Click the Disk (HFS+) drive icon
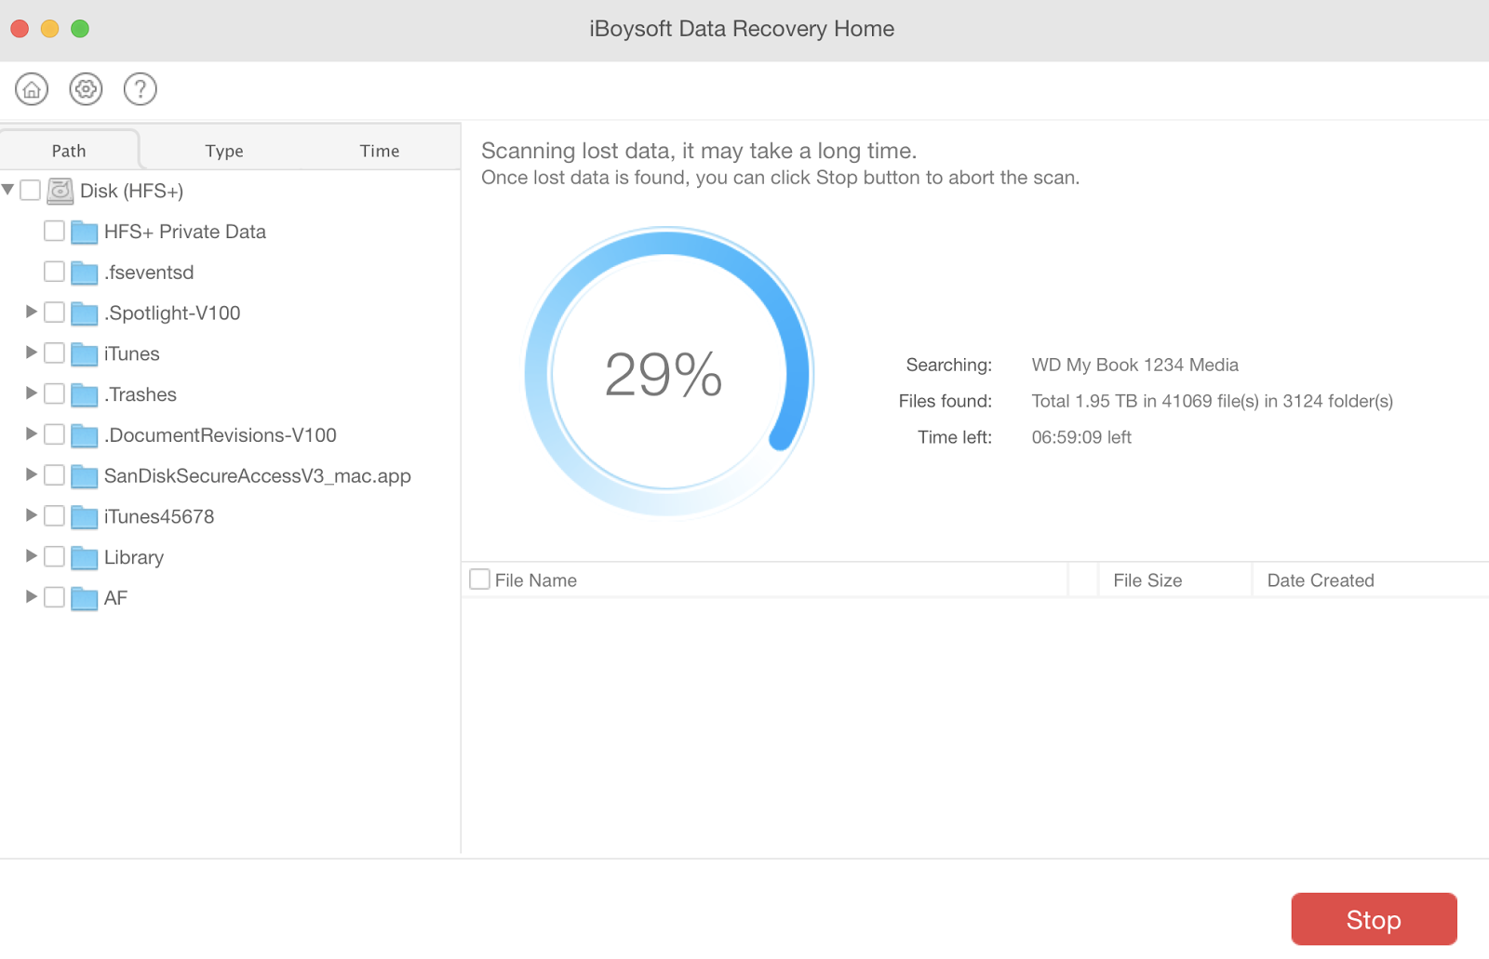 click(x=60, y=191)
